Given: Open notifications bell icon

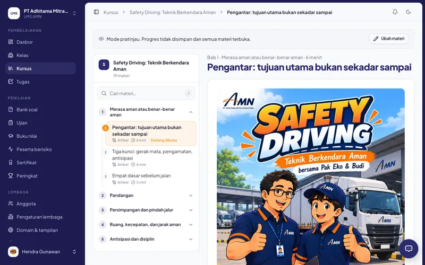Looking at the screenshot, I should click(395, 12).
